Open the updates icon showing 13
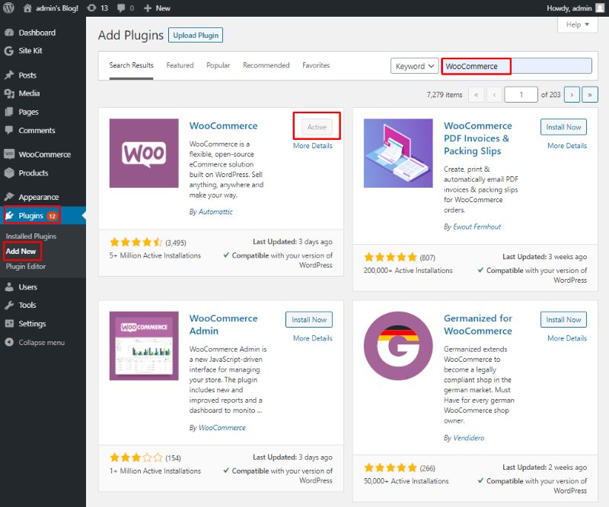 point(91,8)
